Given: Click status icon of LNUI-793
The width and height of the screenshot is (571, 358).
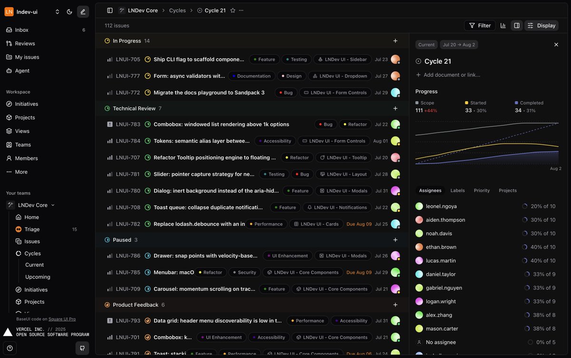Looking at the screenshot, I should coord(148,321).
